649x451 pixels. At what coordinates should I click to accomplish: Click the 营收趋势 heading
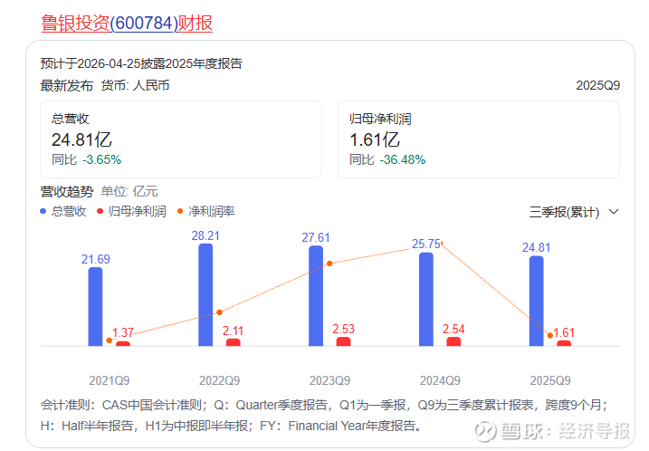coord(67,191)
